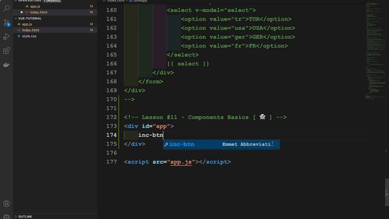Place cursor in select v-model="select" tag
The height and width of the screenshot is (219, 389).
click(x=211, y=10)
